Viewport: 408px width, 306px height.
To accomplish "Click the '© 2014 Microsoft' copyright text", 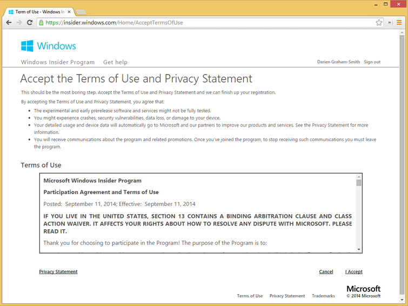I will (364, 296).
